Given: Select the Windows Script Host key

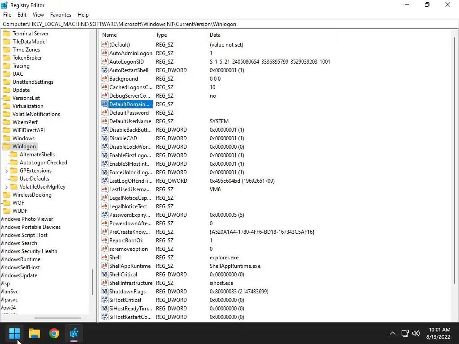Looking at the screenshot, I should (x=24, y=235).
